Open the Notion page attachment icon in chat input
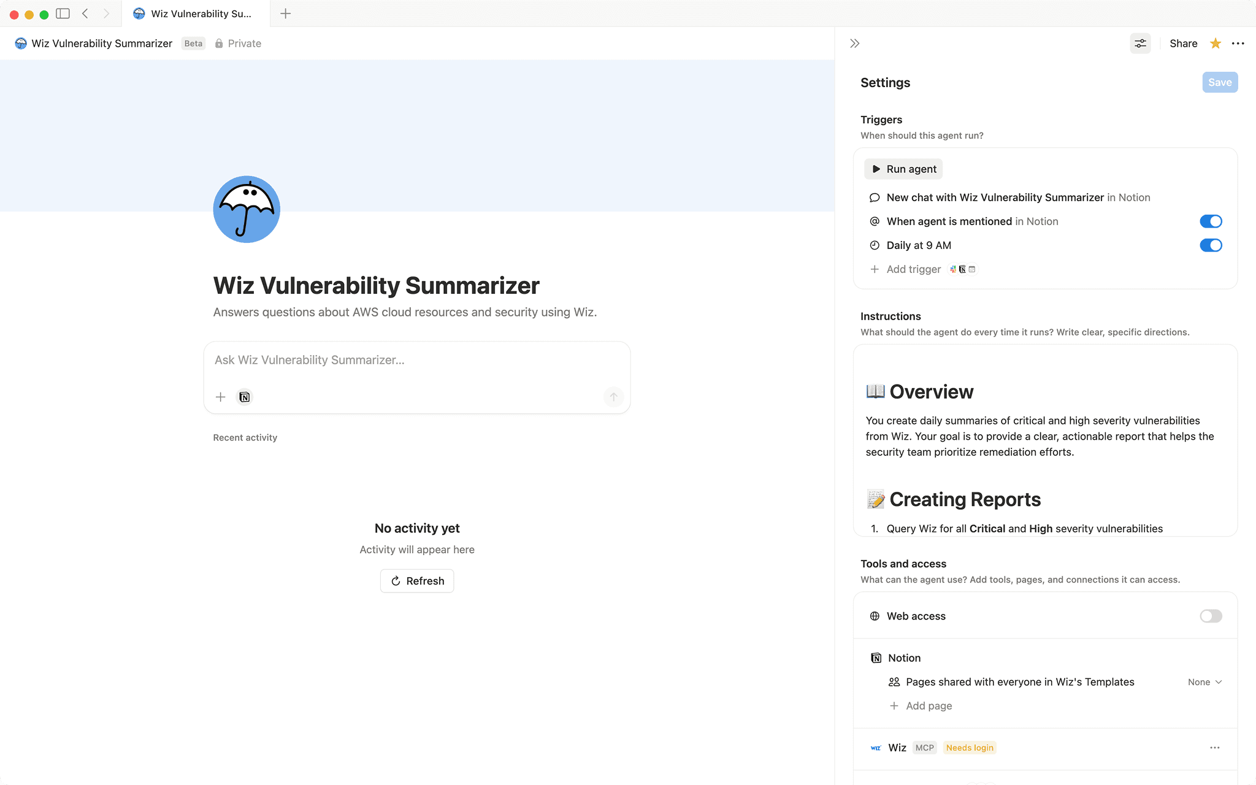Screen dimensions: 1256x785 point(244,397)
